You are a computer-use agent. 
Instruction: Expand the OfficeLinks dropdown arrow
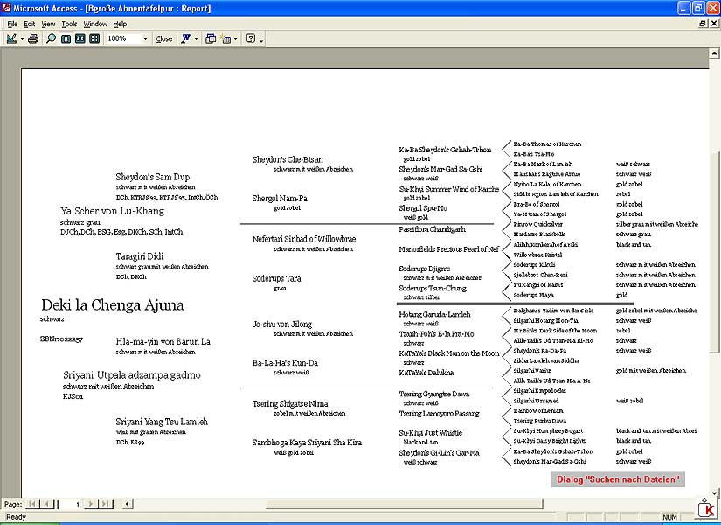(x=197, y=39)
